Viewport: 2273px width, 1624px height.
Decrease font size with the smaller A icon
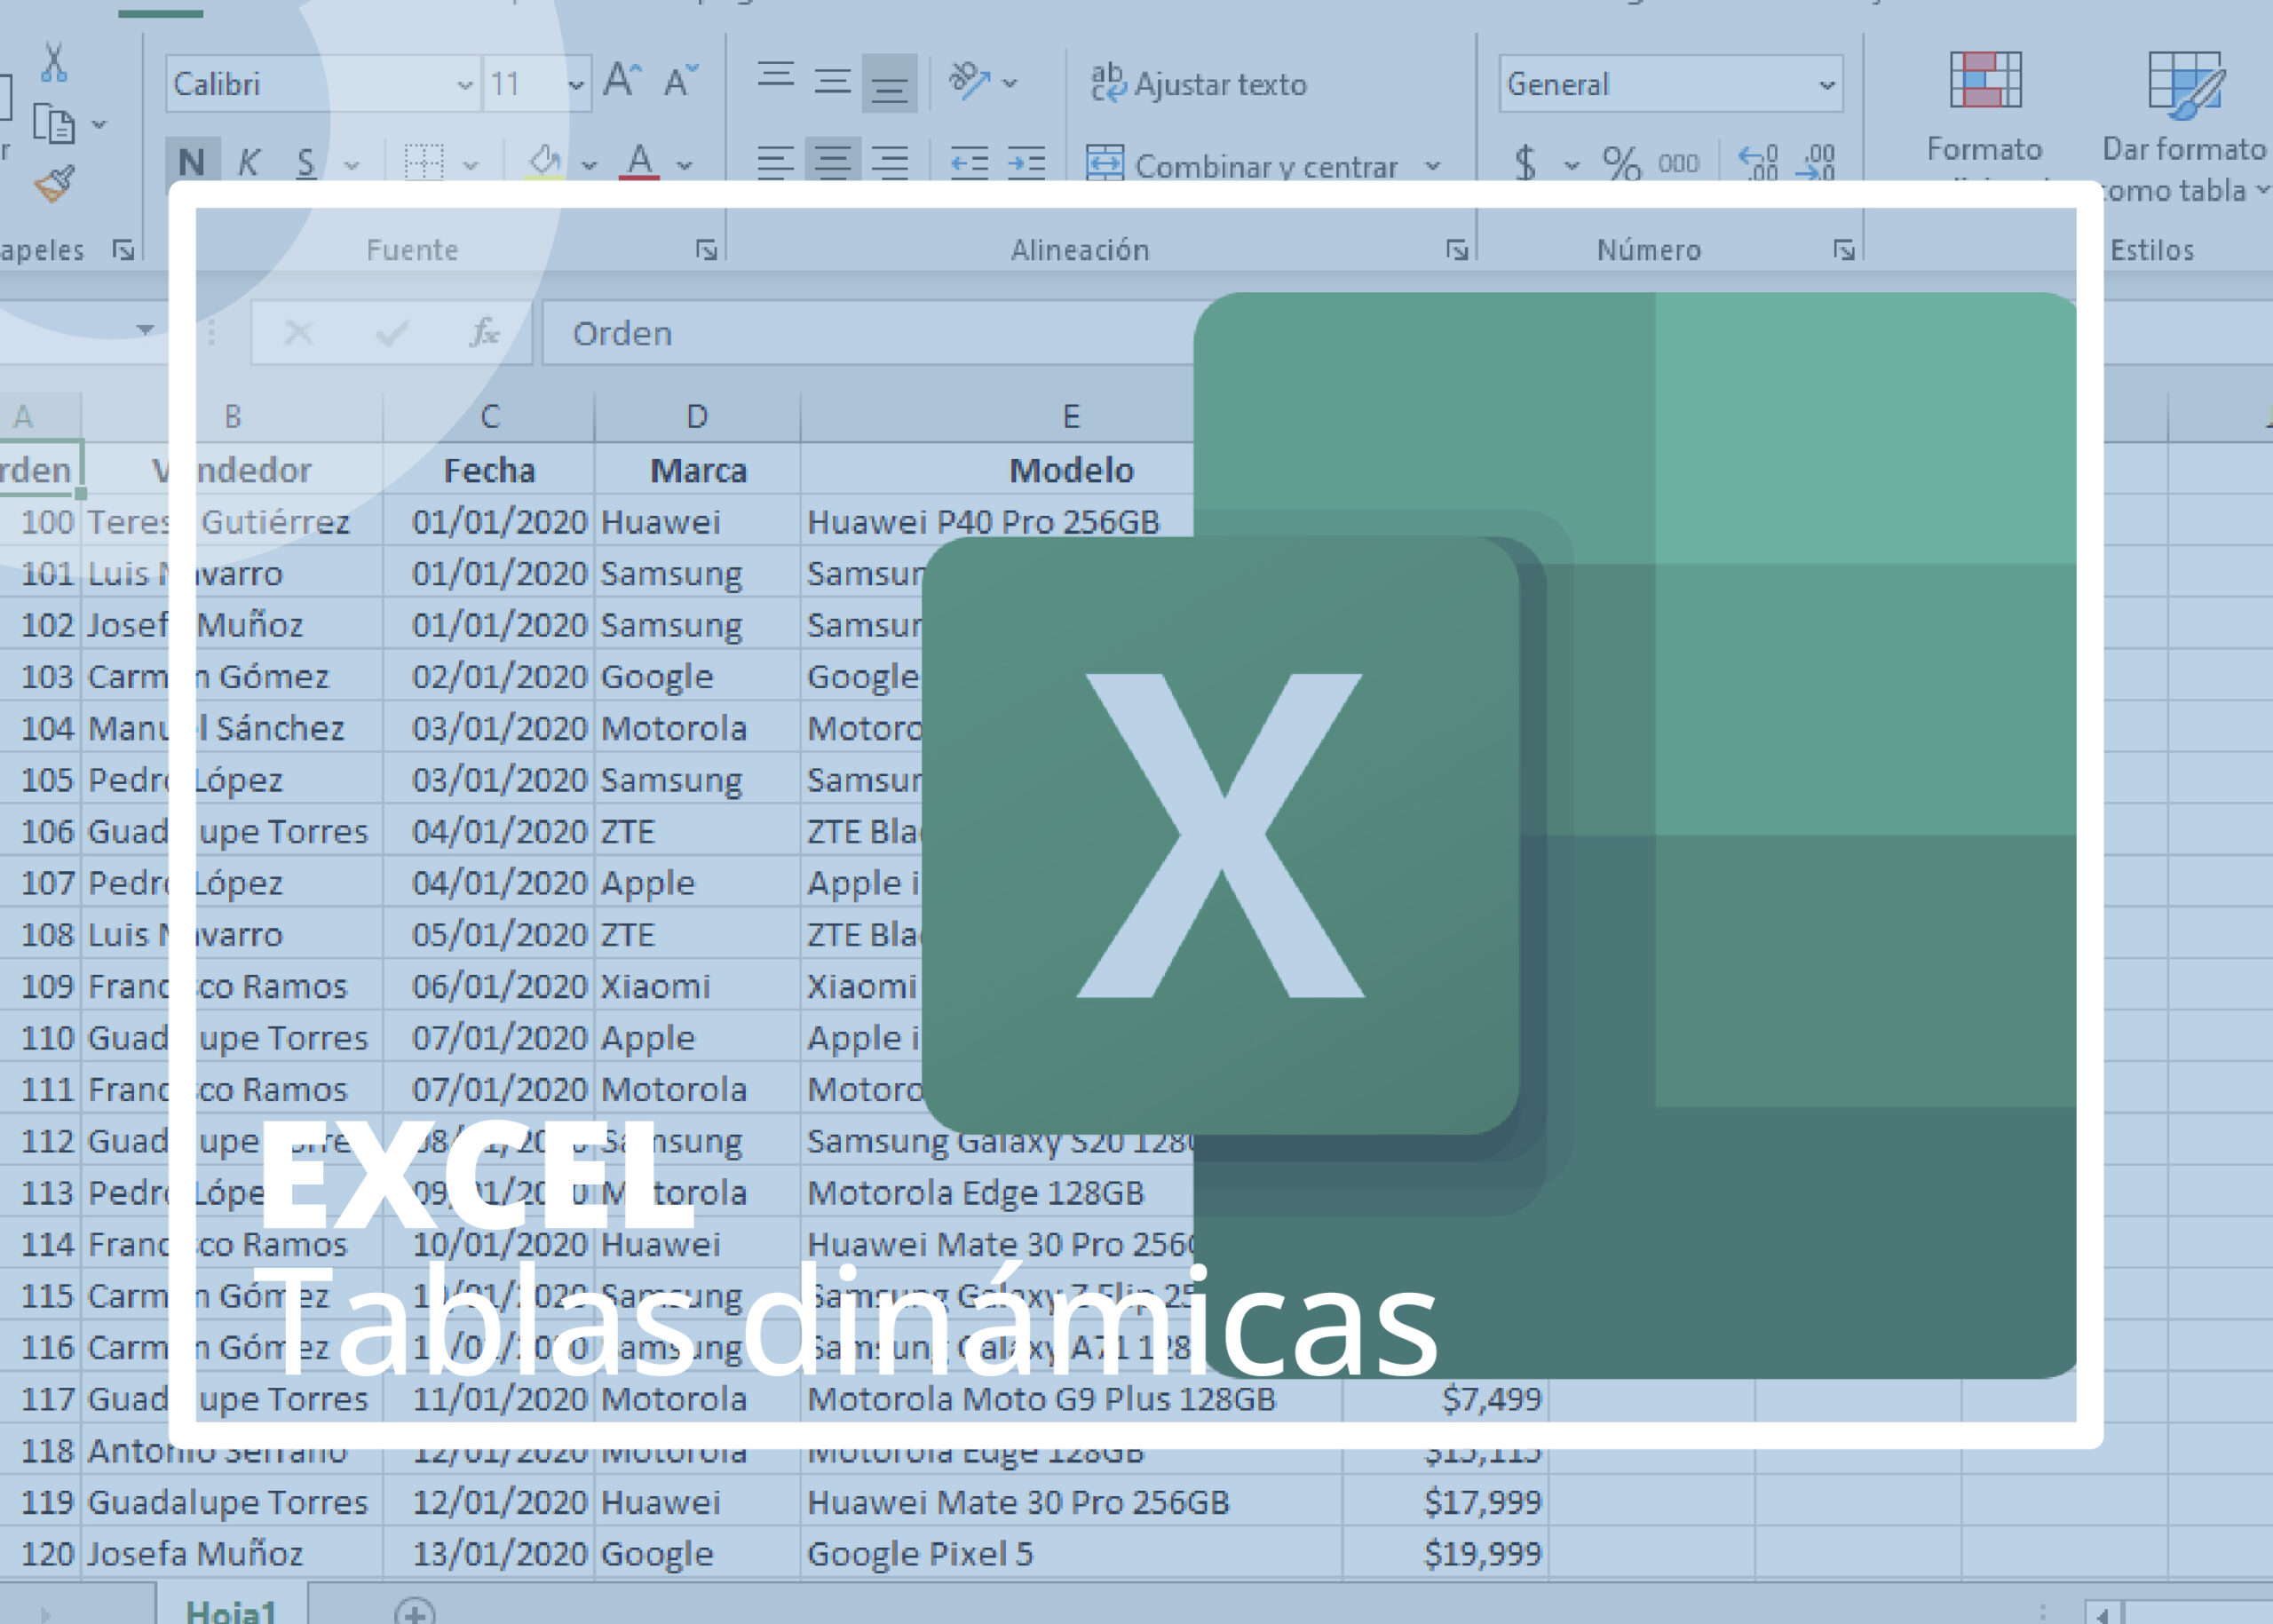point(680,80)
